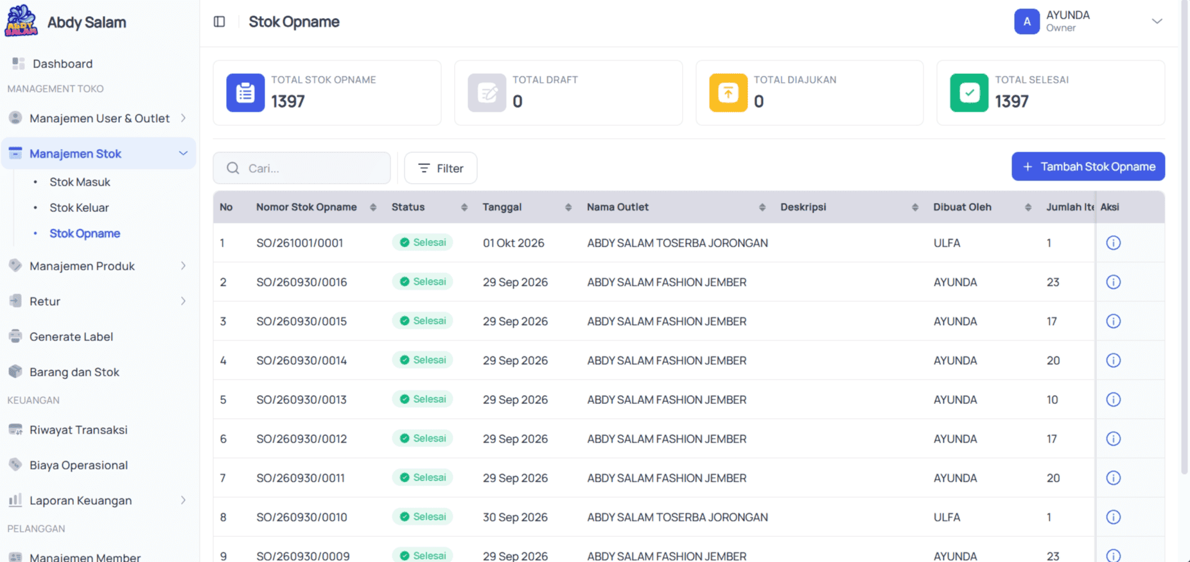Open info for SO/261001/0001
The height and width of the screenshot is (562, 1190).
[x=1114, y=243]
